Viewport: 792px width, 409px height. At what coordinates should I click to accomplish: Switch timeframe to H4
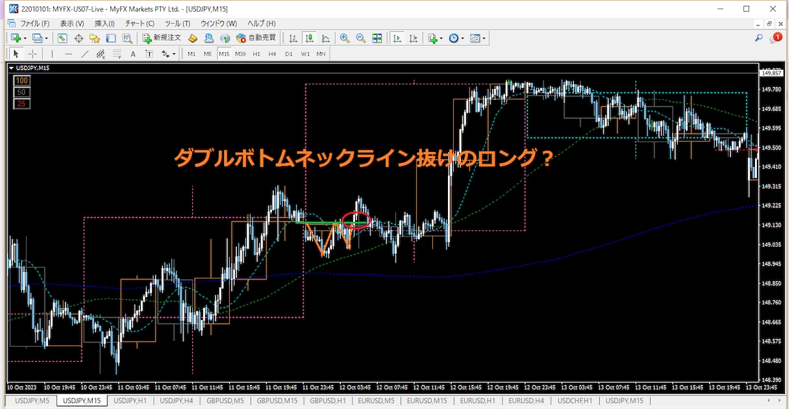(273, 54)
